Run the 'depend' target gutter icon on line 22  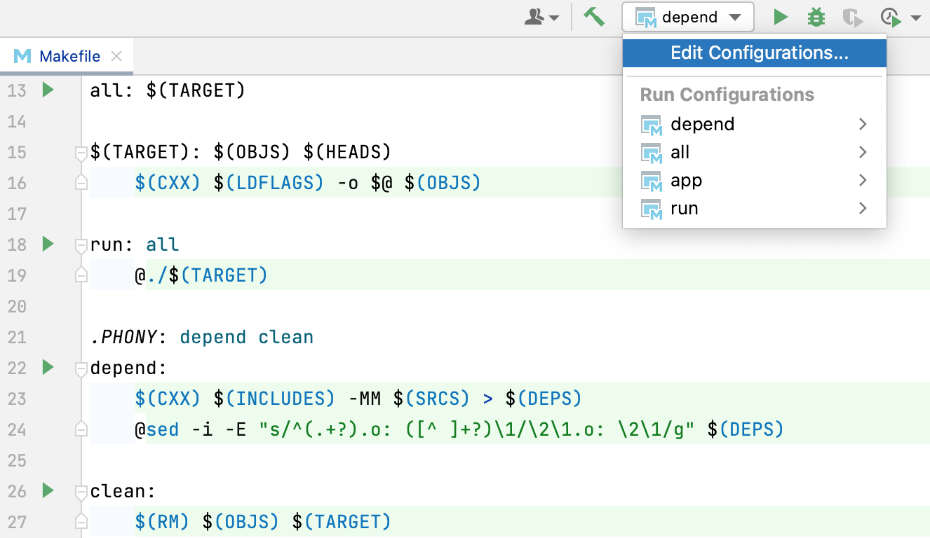point(48,367)
